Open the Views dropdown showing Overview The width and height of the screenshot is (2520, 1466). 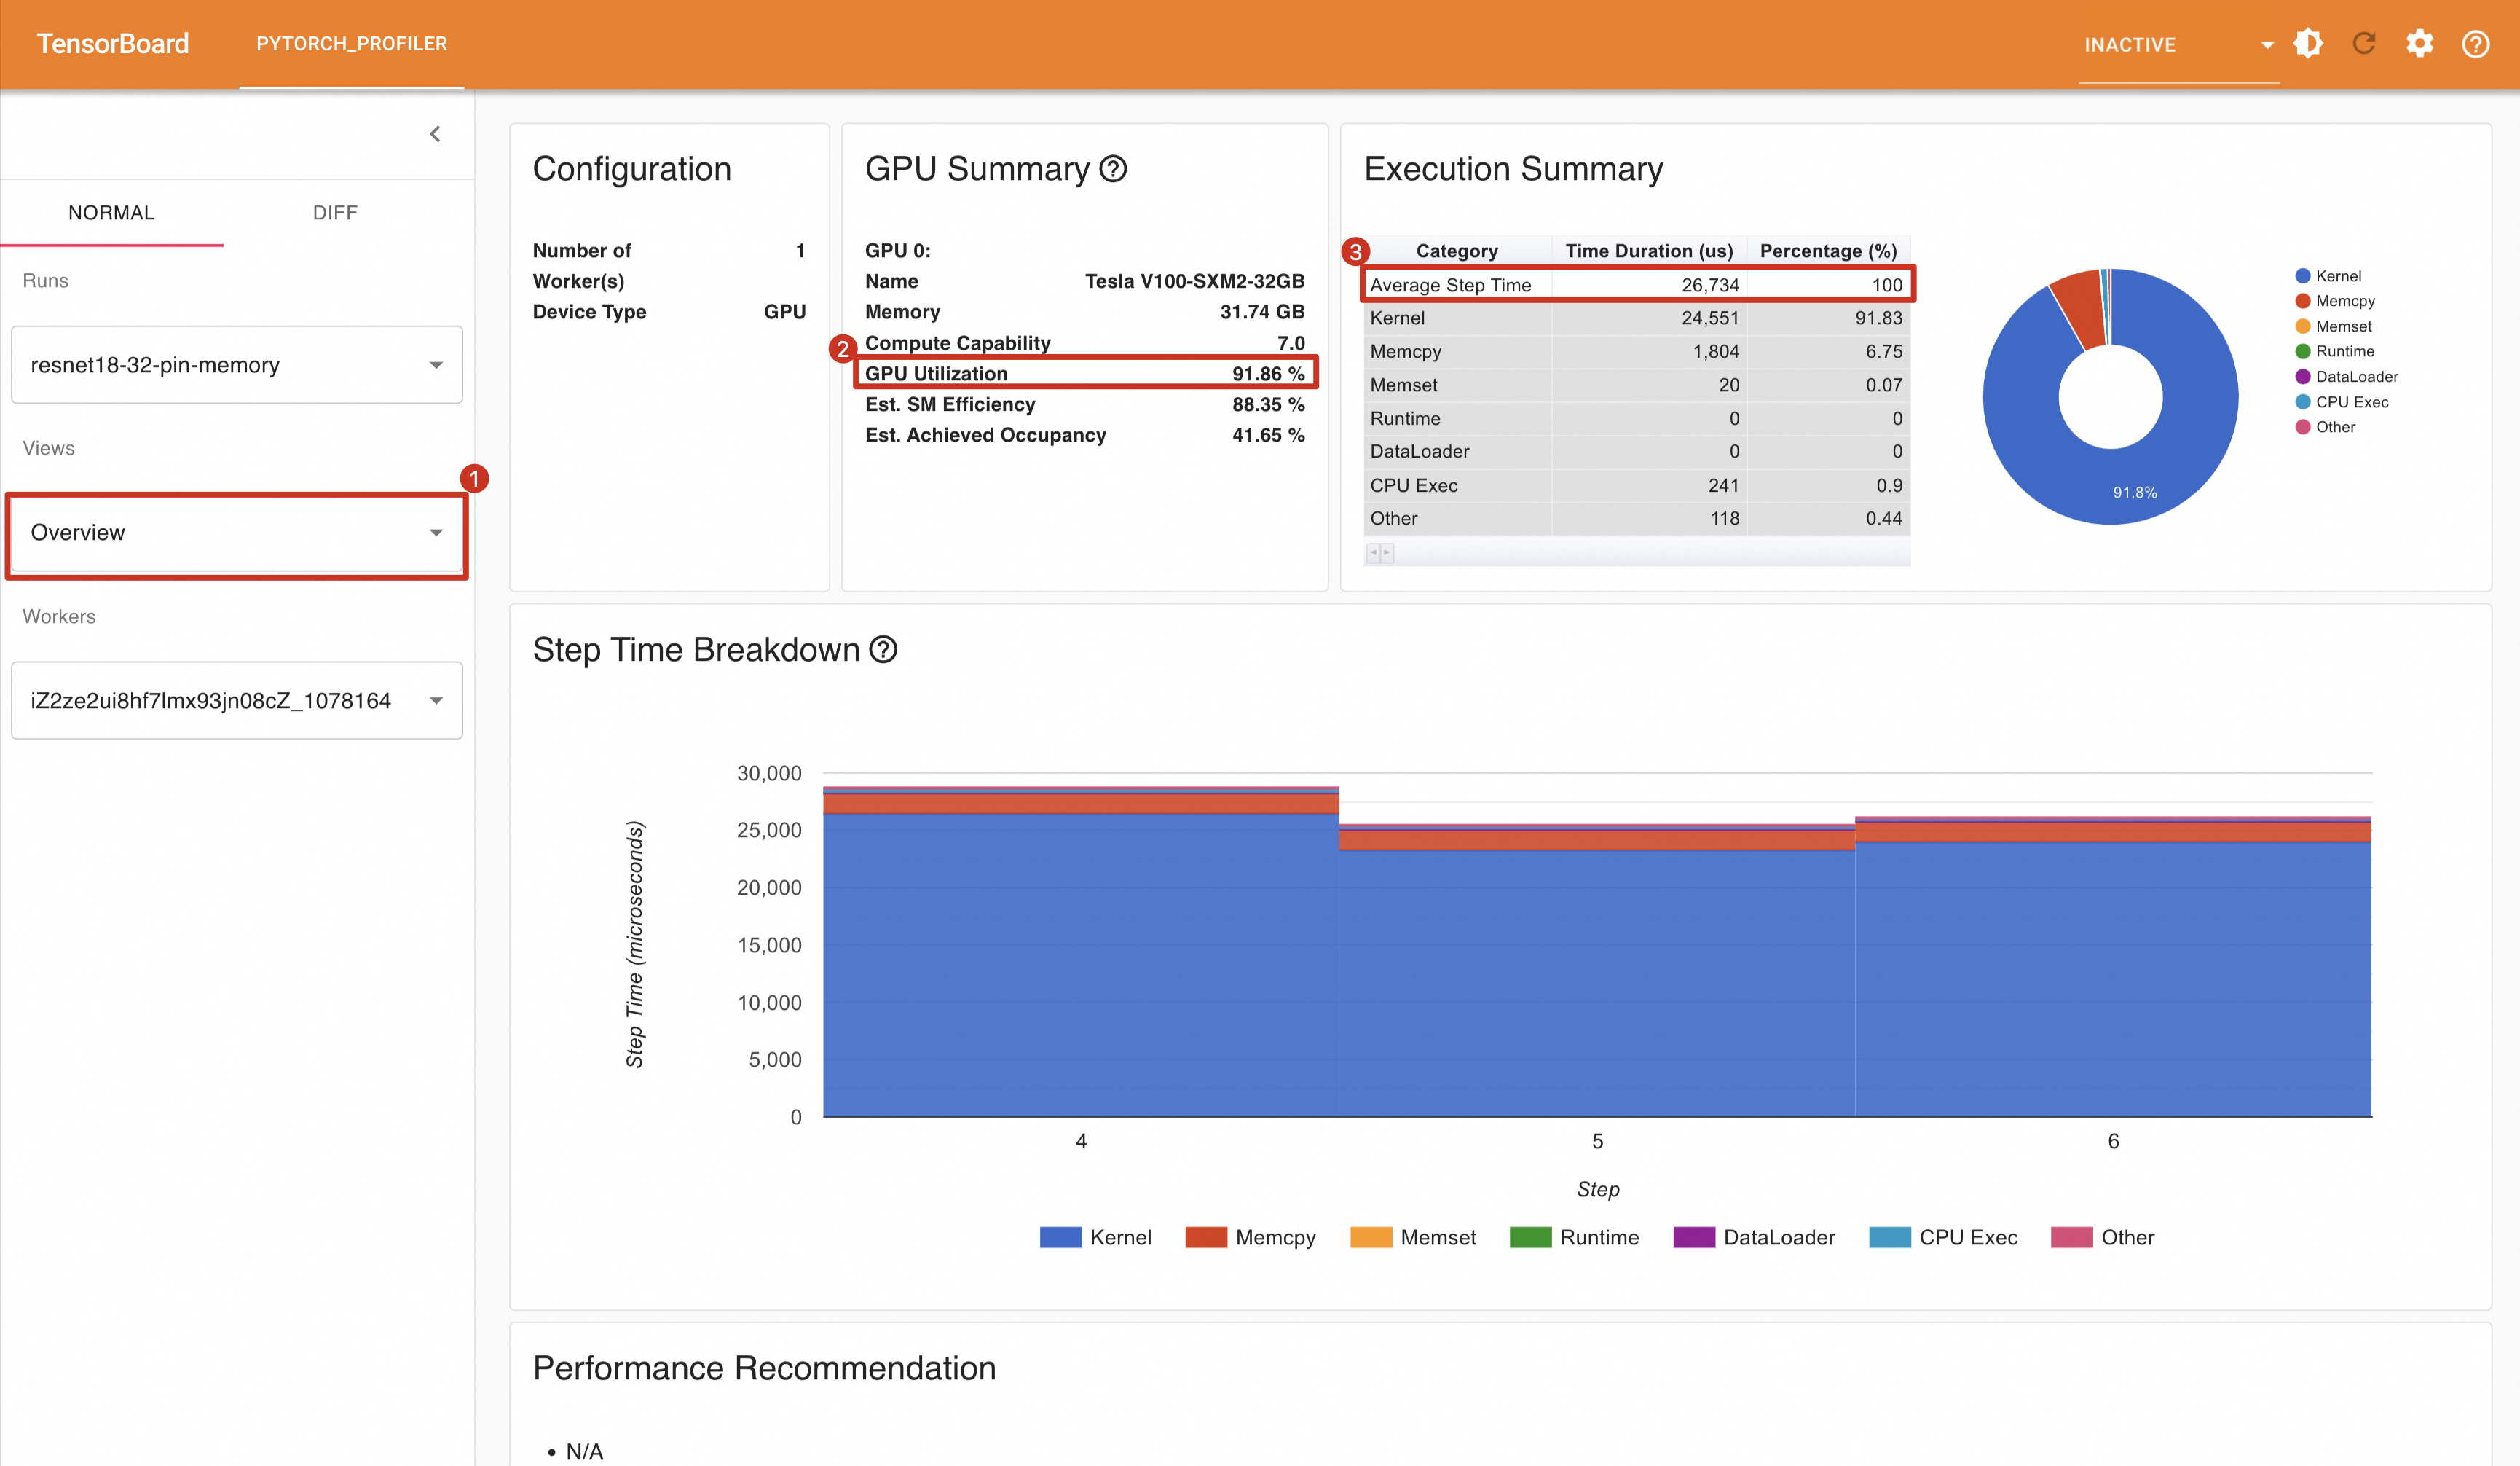tap(237, 533)
